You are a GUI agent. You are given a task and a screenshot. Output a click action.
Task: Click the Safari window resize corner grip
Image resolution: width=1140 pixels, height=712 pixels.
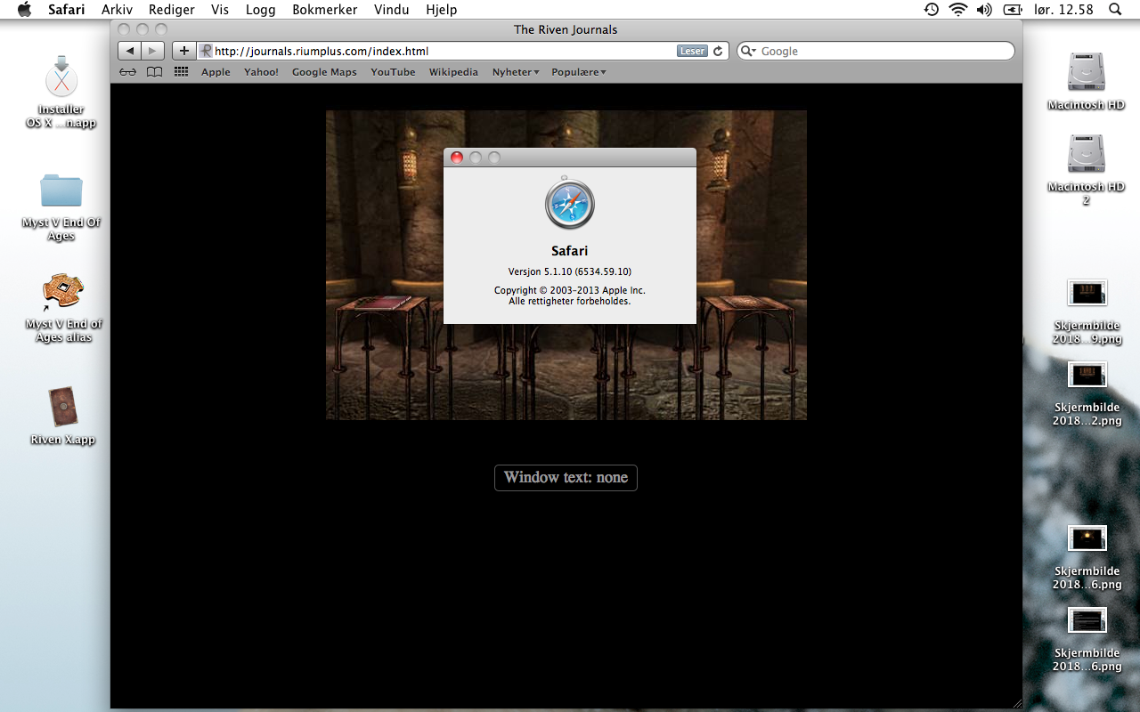point(1016,702)
